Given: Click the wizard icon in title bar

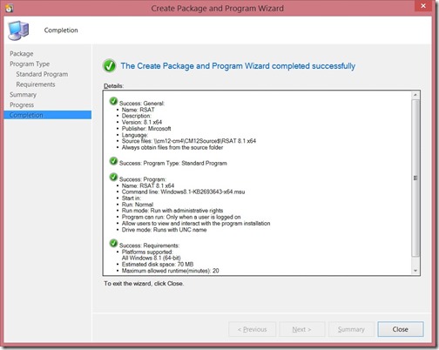Looking at the screenshot, I should [x=9, y=8].
